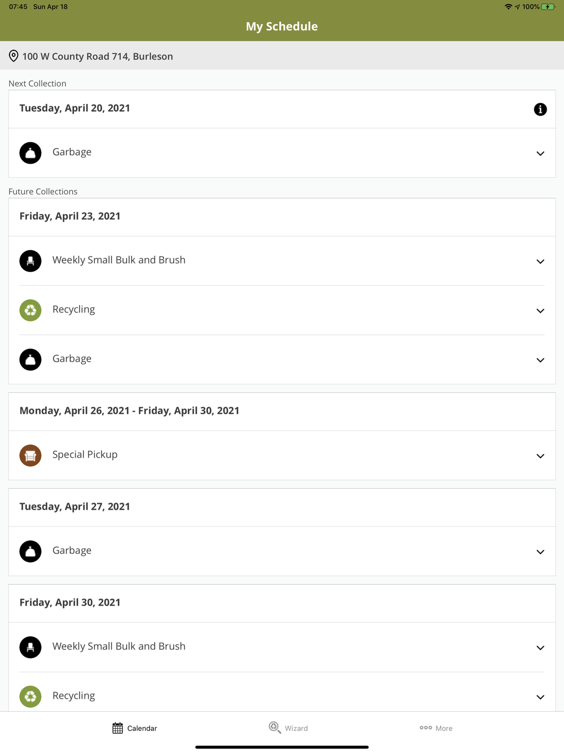564x753 pixels.
Task: Tap the address 100 W County Road 714
Action: tap(98, 56)
